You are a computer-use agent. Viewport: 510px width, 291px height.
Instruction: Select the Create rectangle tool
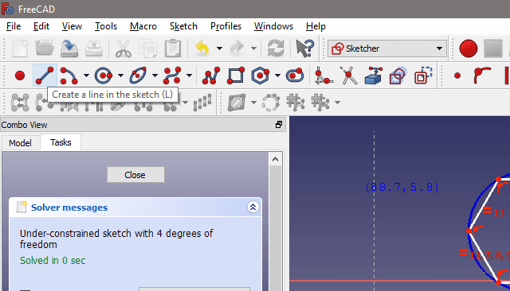point(236,76)
